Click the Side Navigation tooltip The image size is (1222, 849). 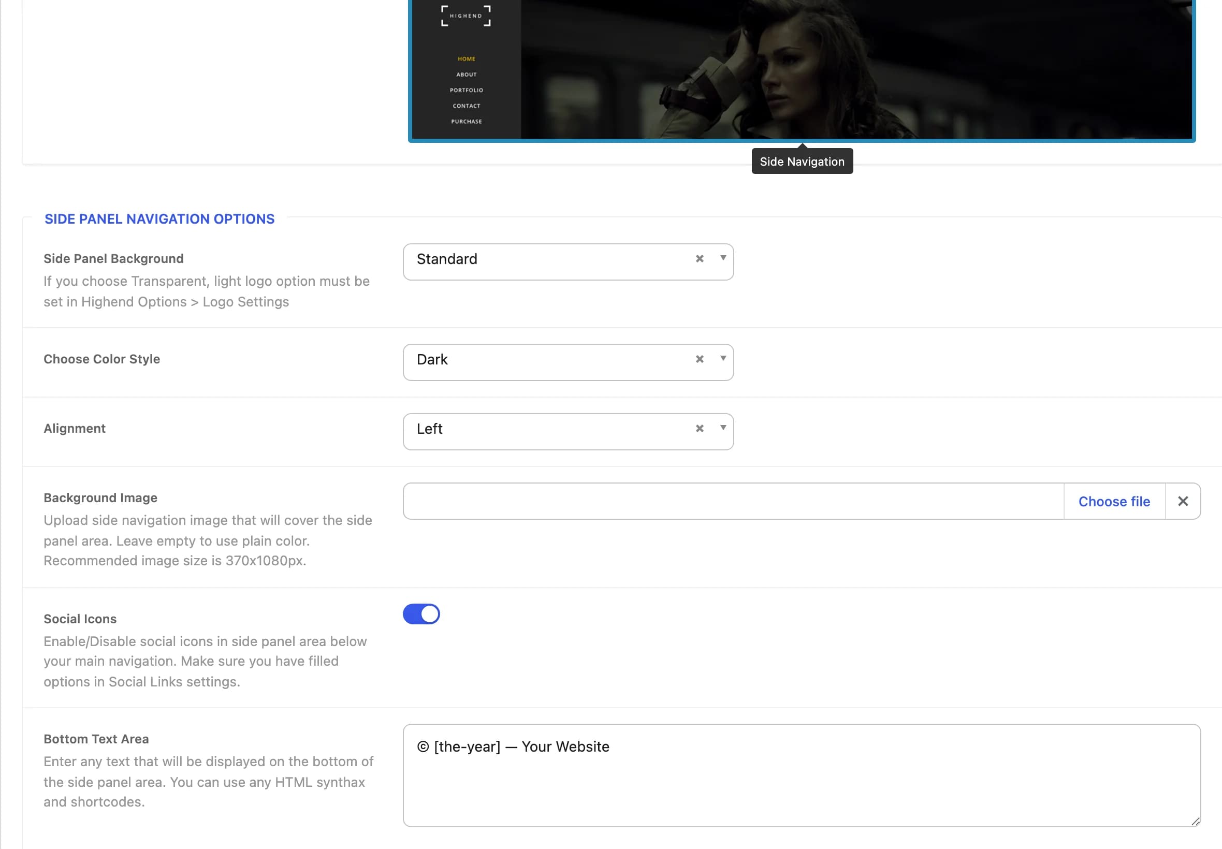tap(802, 161)
